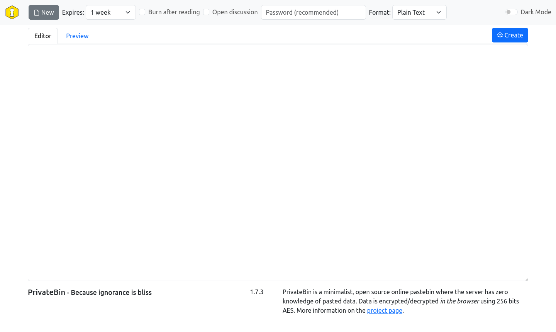Click the Format dropdown arrow

pos(439,12)
